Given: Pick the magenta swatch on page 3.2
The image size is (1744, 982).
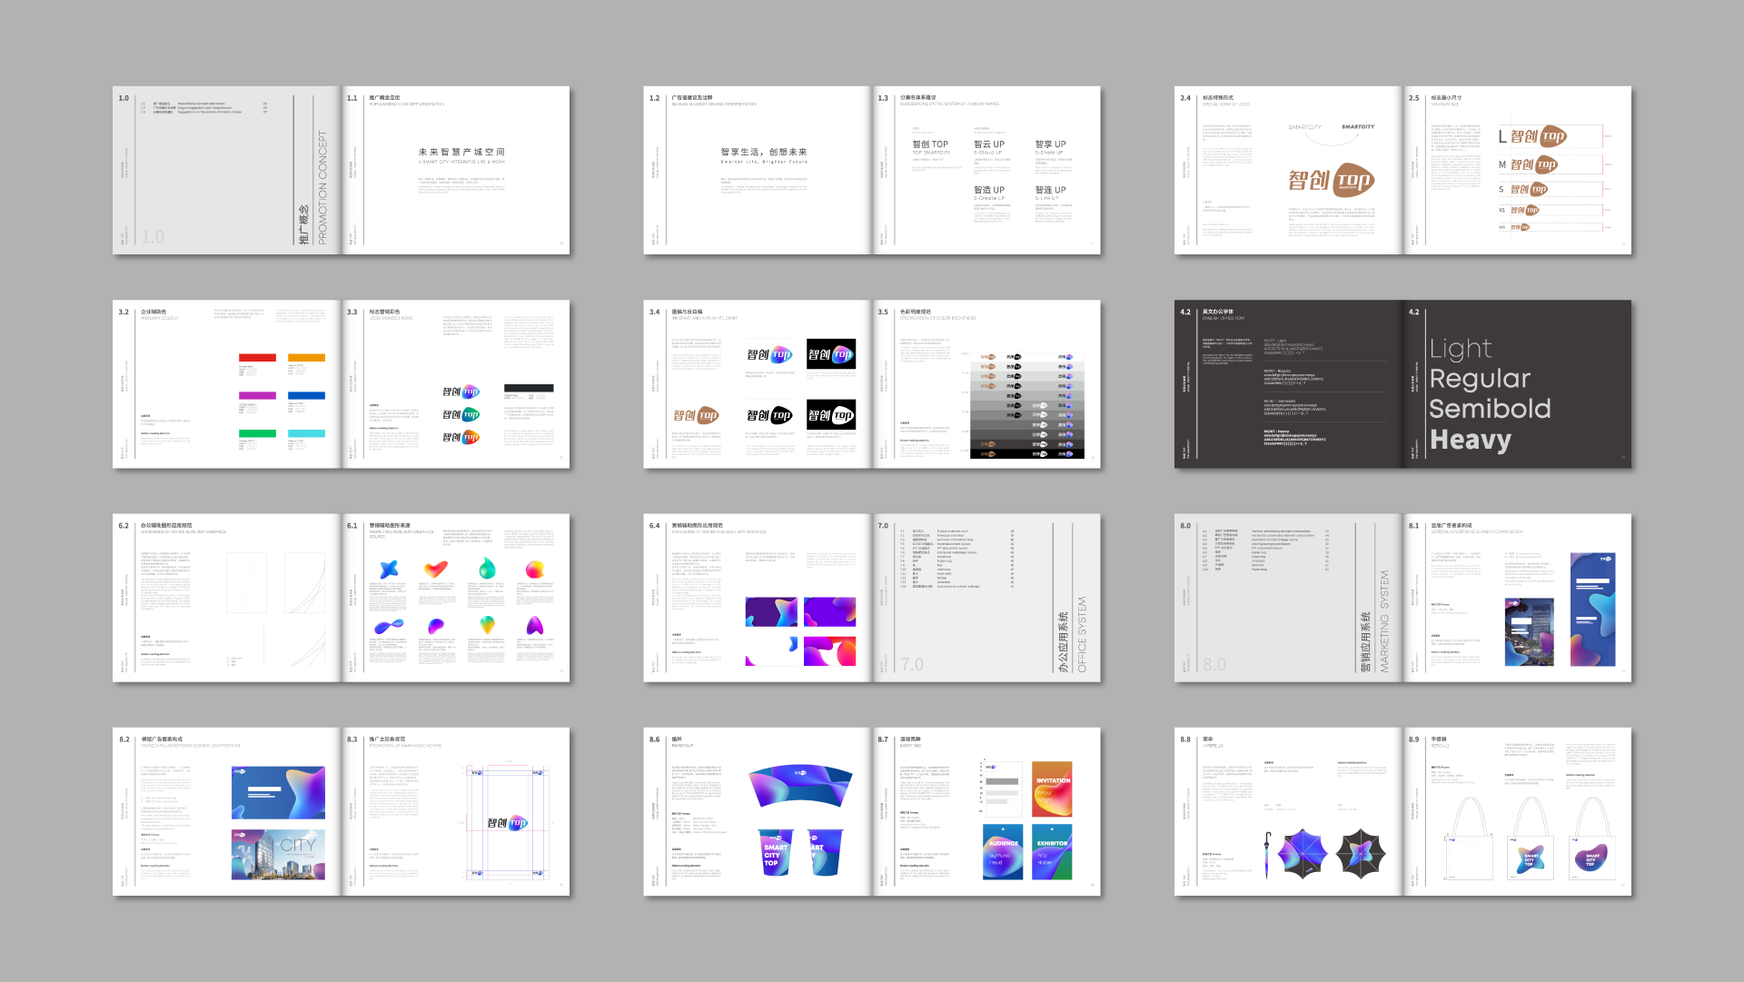Looking at the screenshot, I should (x=257, y=396).
